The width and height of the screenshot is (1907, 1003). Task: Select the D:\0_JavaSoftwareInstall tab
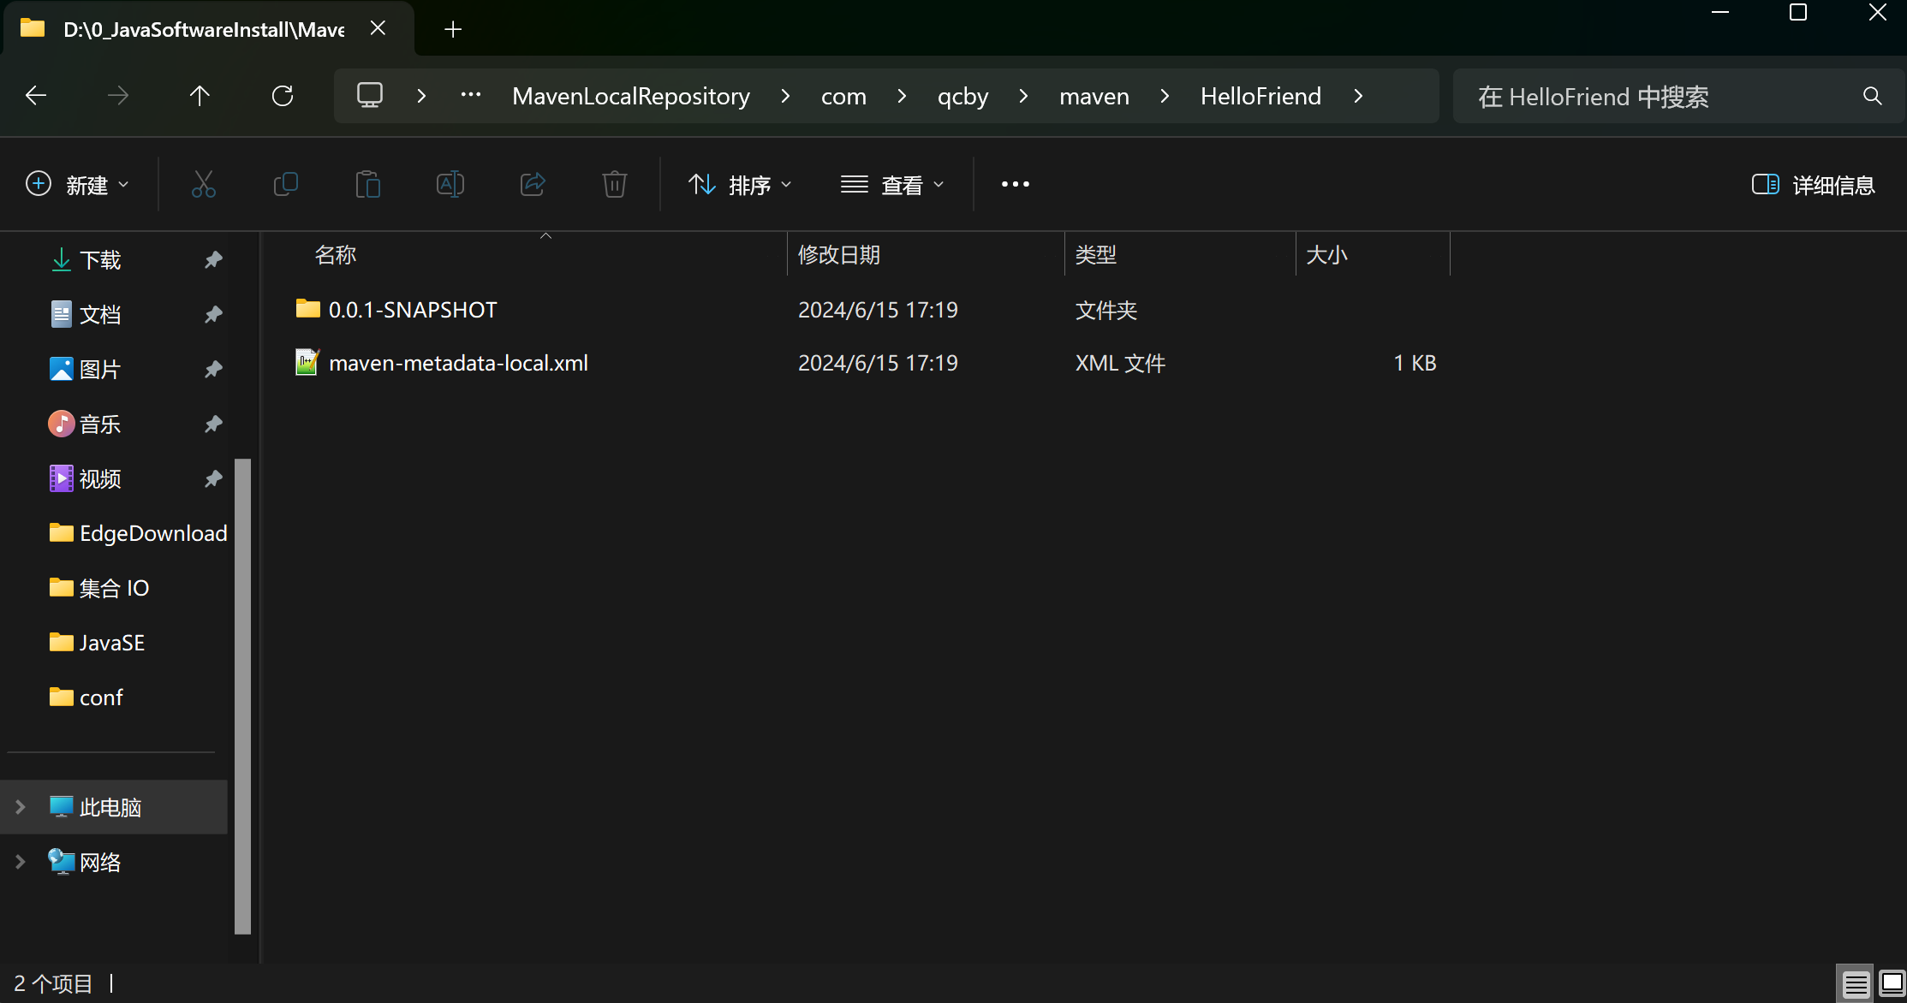click(x=204, y=29)
